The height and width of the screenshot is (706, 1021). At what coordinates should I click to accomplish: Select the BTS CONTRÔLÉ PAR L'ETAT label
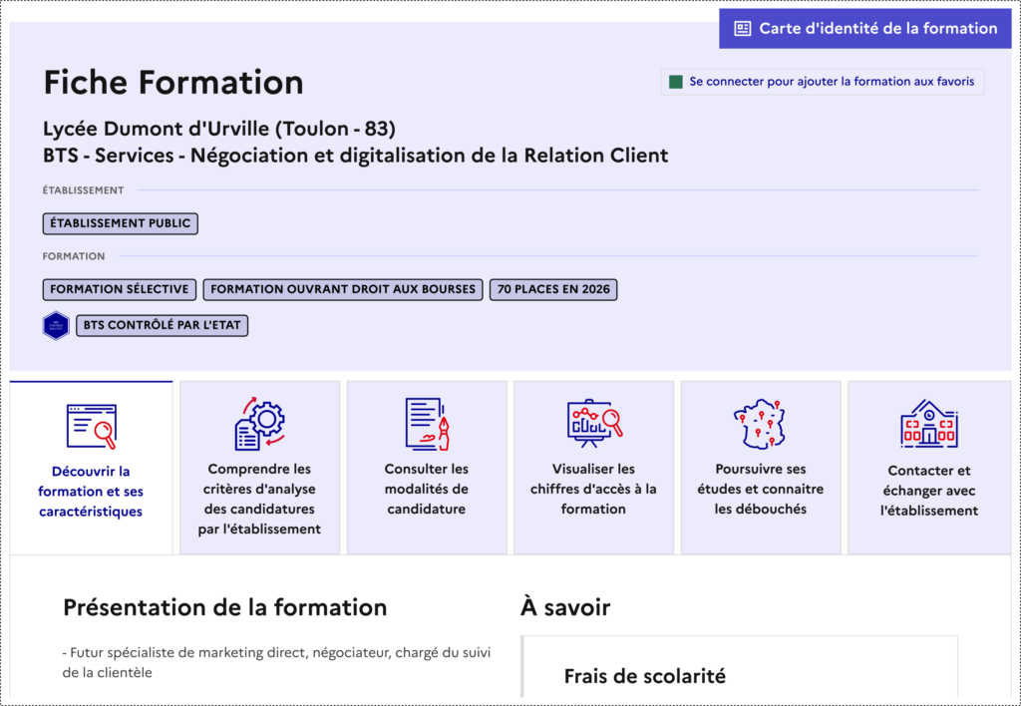click(x=162, y=325)
